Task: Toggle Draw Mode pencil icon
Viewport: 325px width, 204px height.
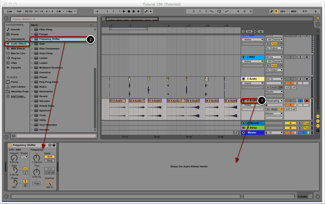Action: pyautogui.click(x=271, y=12)
